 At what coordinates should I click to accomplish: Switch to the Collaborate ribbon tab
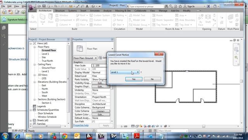(x=140, y=10)
